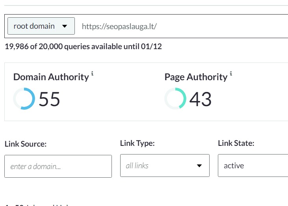Viewport: 288px width, 206px height.
Task: Click the 'enter a domain...' Link Source field
Action: (x=58, y=166)
